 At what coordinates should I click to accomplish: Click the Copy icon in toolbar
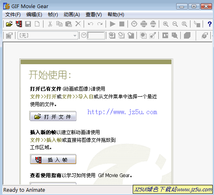click(x=59, y=24)
